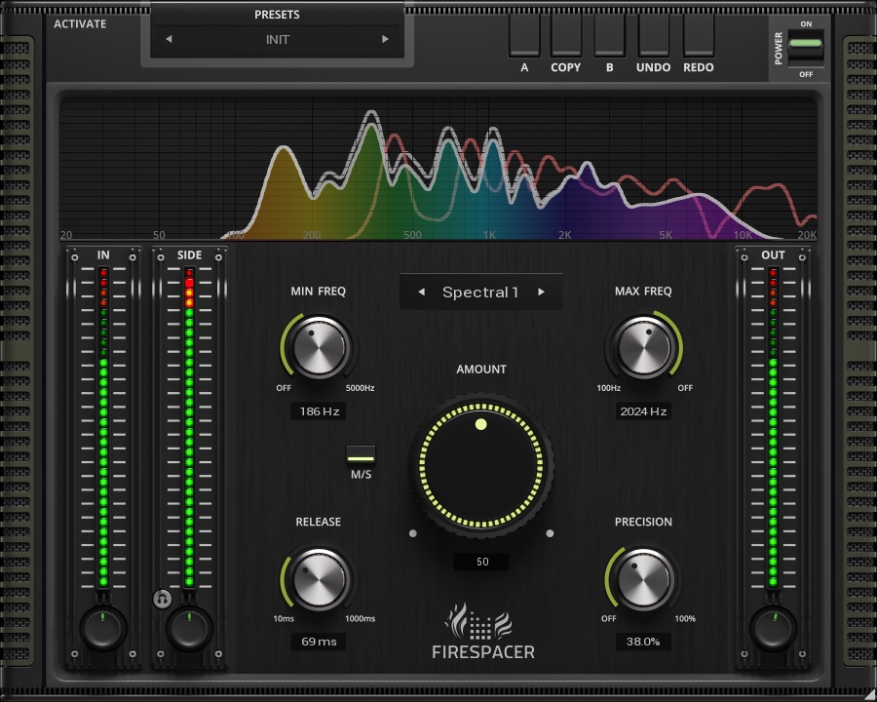The width and height of the screenshot is (877, 702).
Task: Click the ACTIVATE label at top left
Action: [80, 23]
